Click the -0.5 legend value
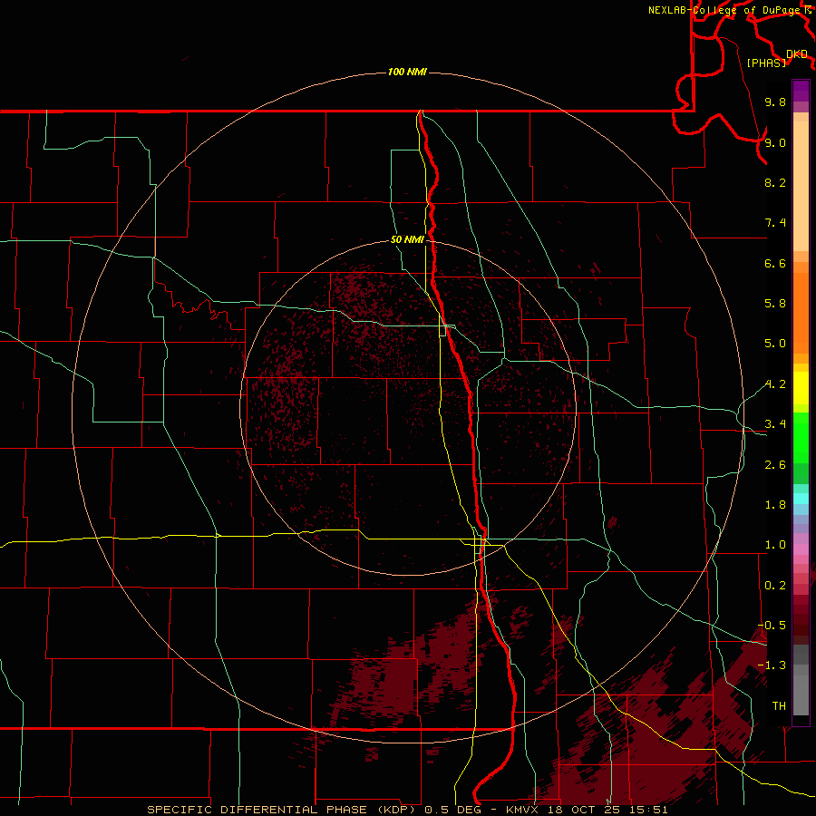The width and height of the screenshot is (816, 816). (772, 626)
